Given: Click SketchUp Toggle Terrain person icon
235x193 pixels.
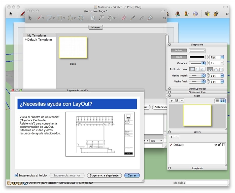Looking at the screenshot, I should [x=186, y=14].
